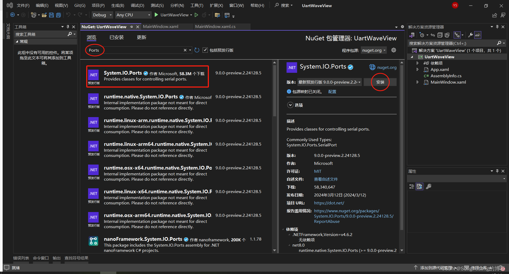
Task: Click the Undo arrow icon
Action: tap(68, 15)
